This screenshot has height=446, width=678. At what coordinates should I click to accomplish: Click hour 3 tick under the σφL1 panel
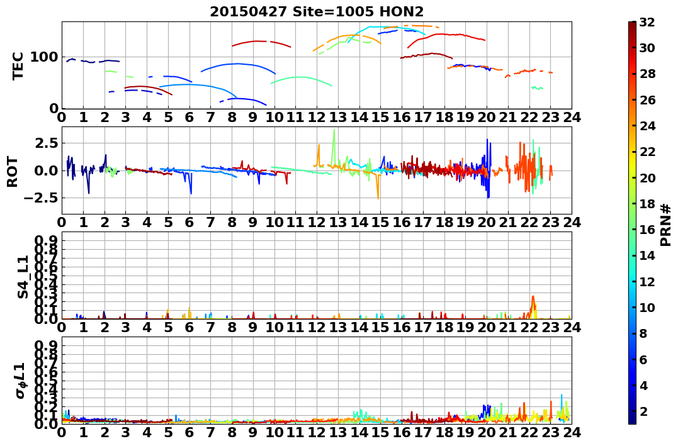(x=125, y=432)
